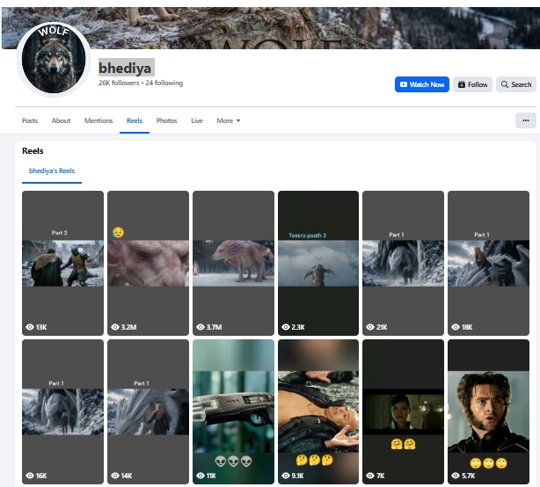Screen dimensions: 540x487
Task: Open the reel with 3.2M views
Action: point(148,263)
